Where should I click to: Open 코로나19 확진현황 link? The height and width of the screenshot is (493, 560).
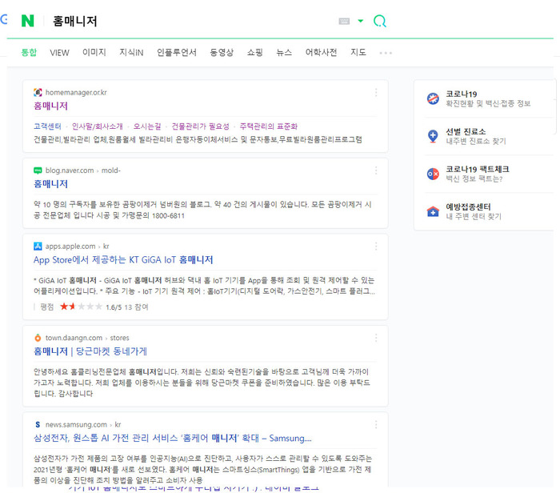pos(488,98)
